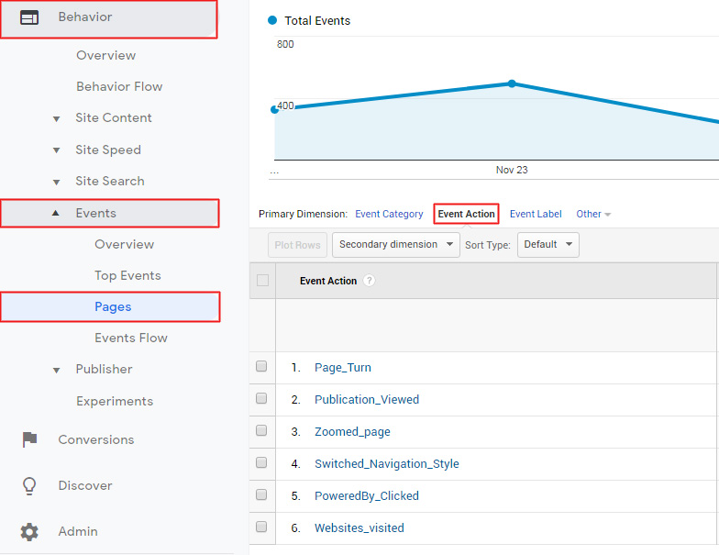Viewport: 719px width, 555px height.
Task: Click the Admin gear icon
Action: (29, 531)
